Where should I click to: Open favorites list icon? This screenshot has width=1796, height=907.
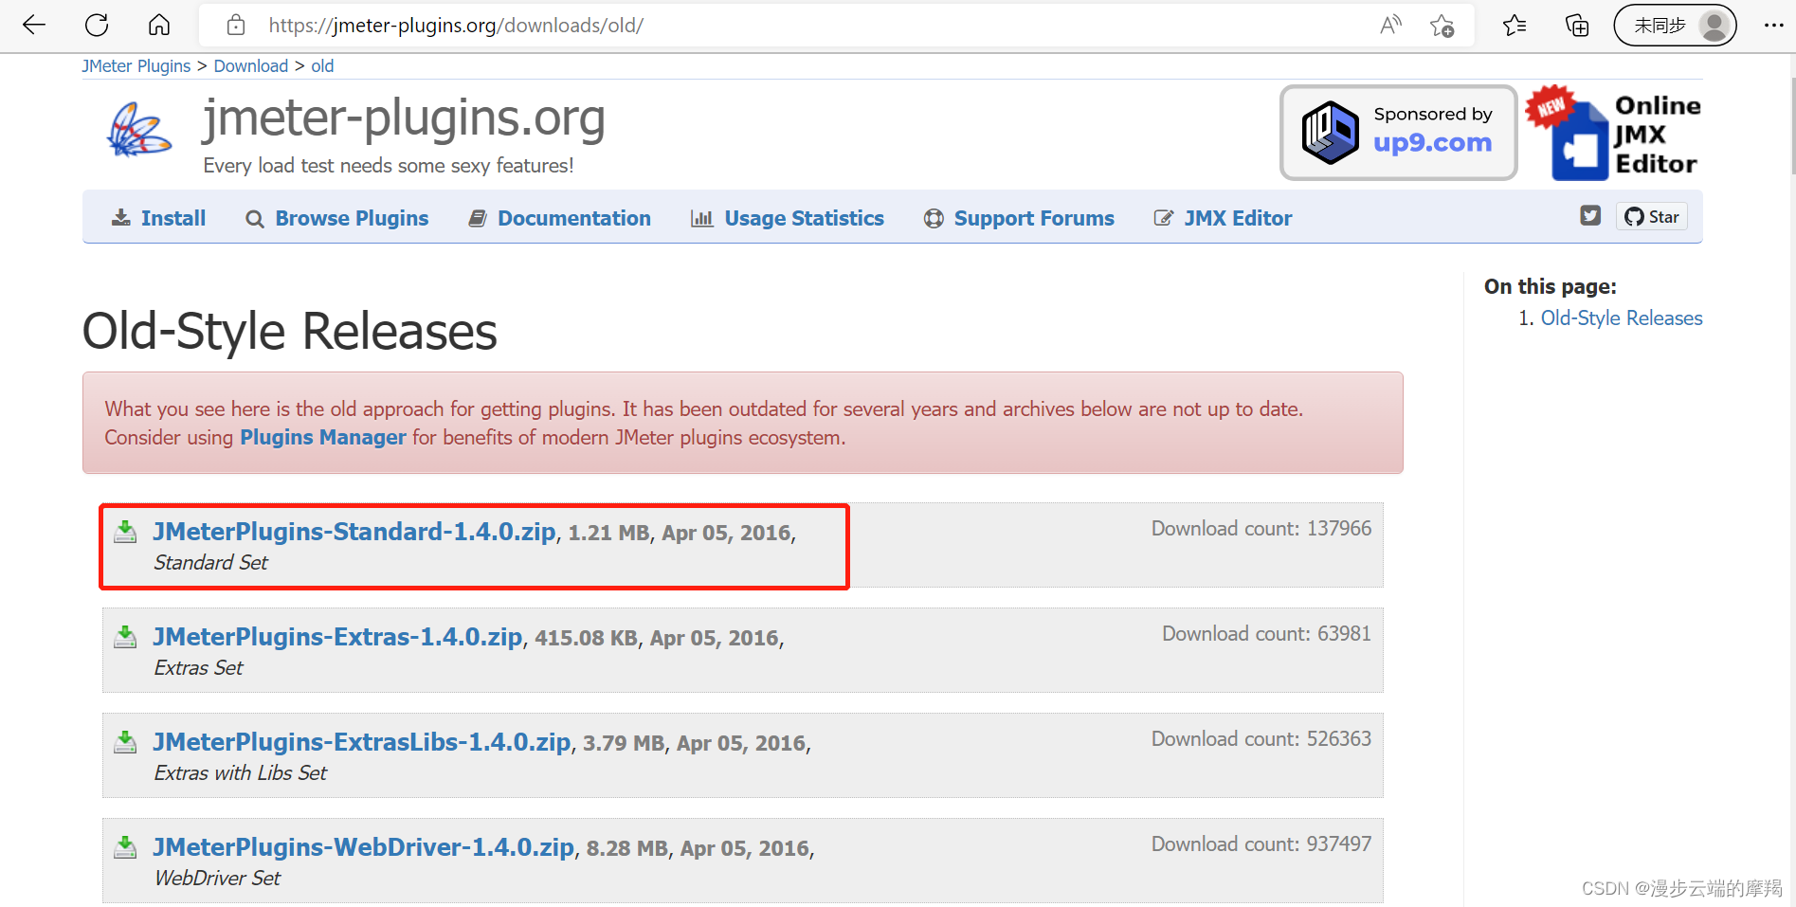click(x=1515, y=26)
